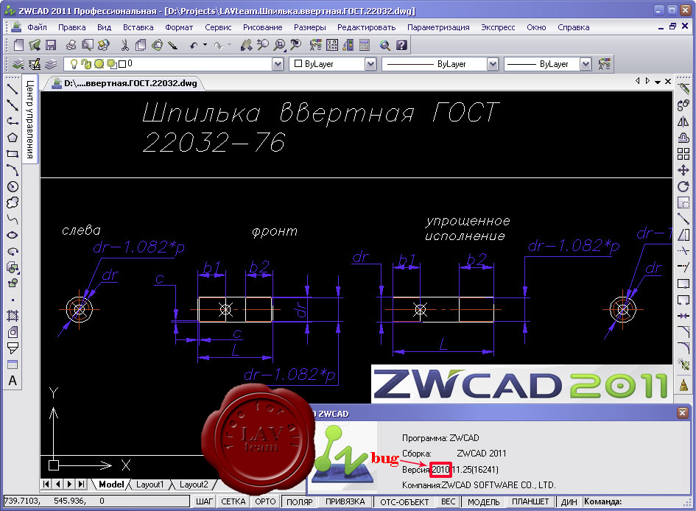The image size is (696, 511).
Task: Select the Line drawing tool
Action: pos(13,88)
